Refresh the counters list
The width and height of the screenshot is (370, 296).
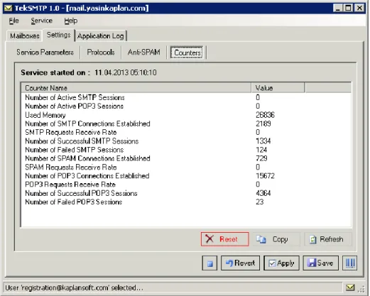(328, 239)
